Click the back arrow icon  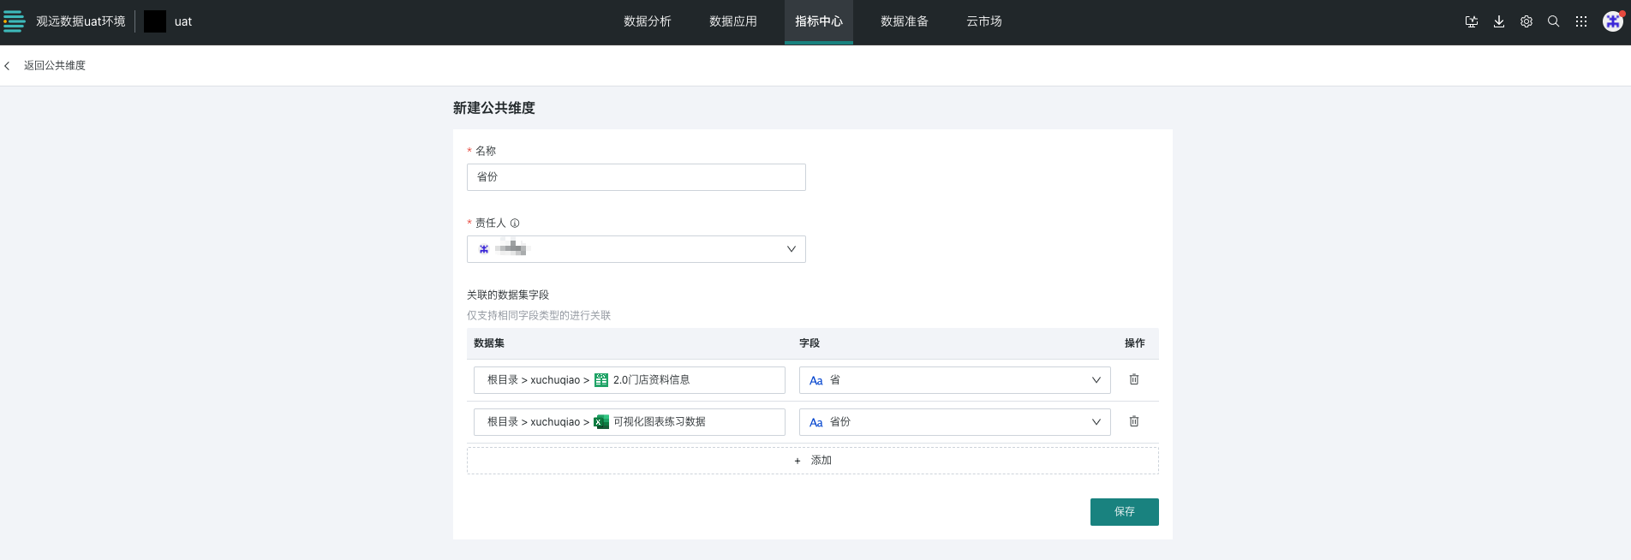click(x=8, y=66)
